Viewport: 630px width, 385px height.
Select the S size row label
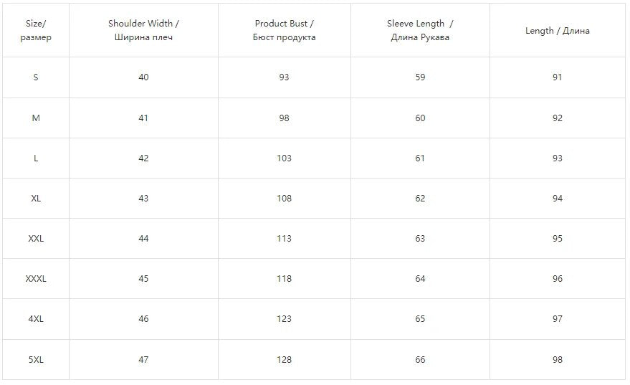(36, 77)
